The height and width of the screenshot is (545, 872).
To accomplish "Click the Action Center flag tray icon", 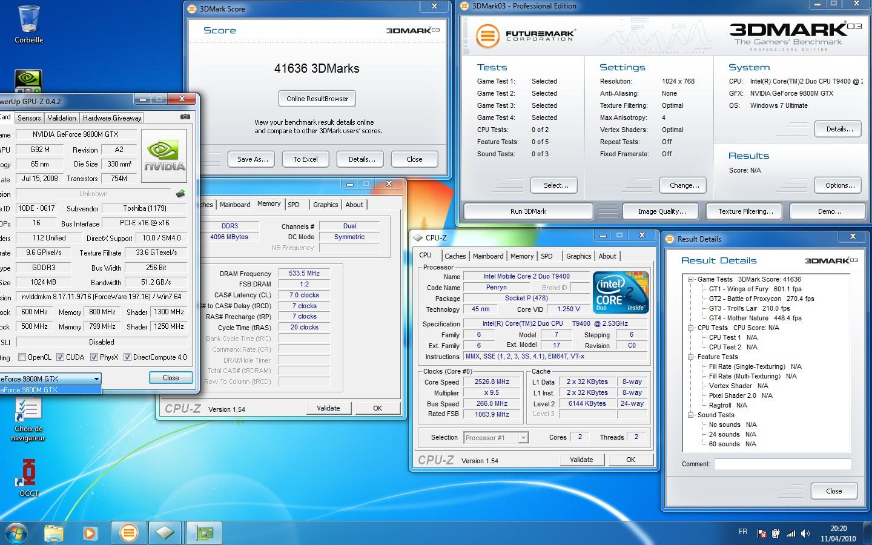I will (x=762, y=533).
